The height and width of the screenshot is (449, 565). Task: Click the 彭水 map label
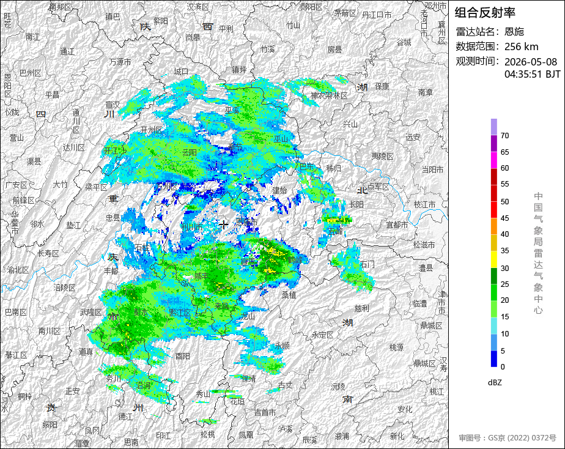coord(140,312)
